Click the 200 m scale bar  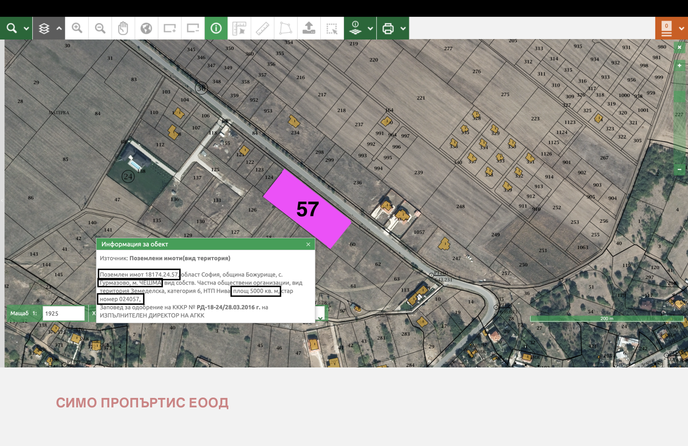(606, 319)
